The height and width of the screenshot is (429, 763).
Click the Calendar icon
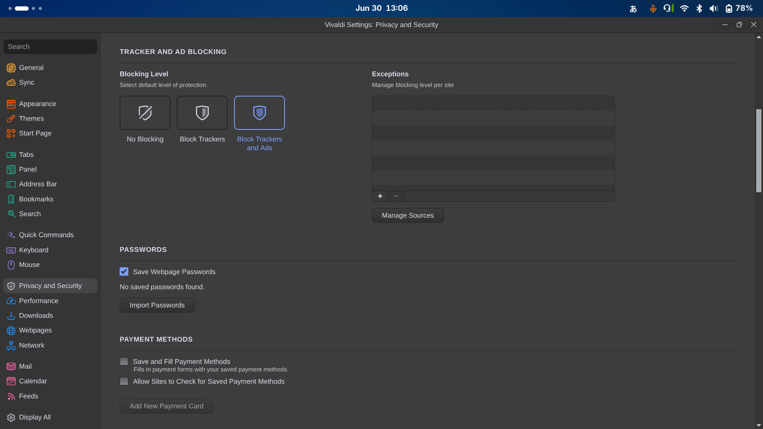tap(11, 381)
